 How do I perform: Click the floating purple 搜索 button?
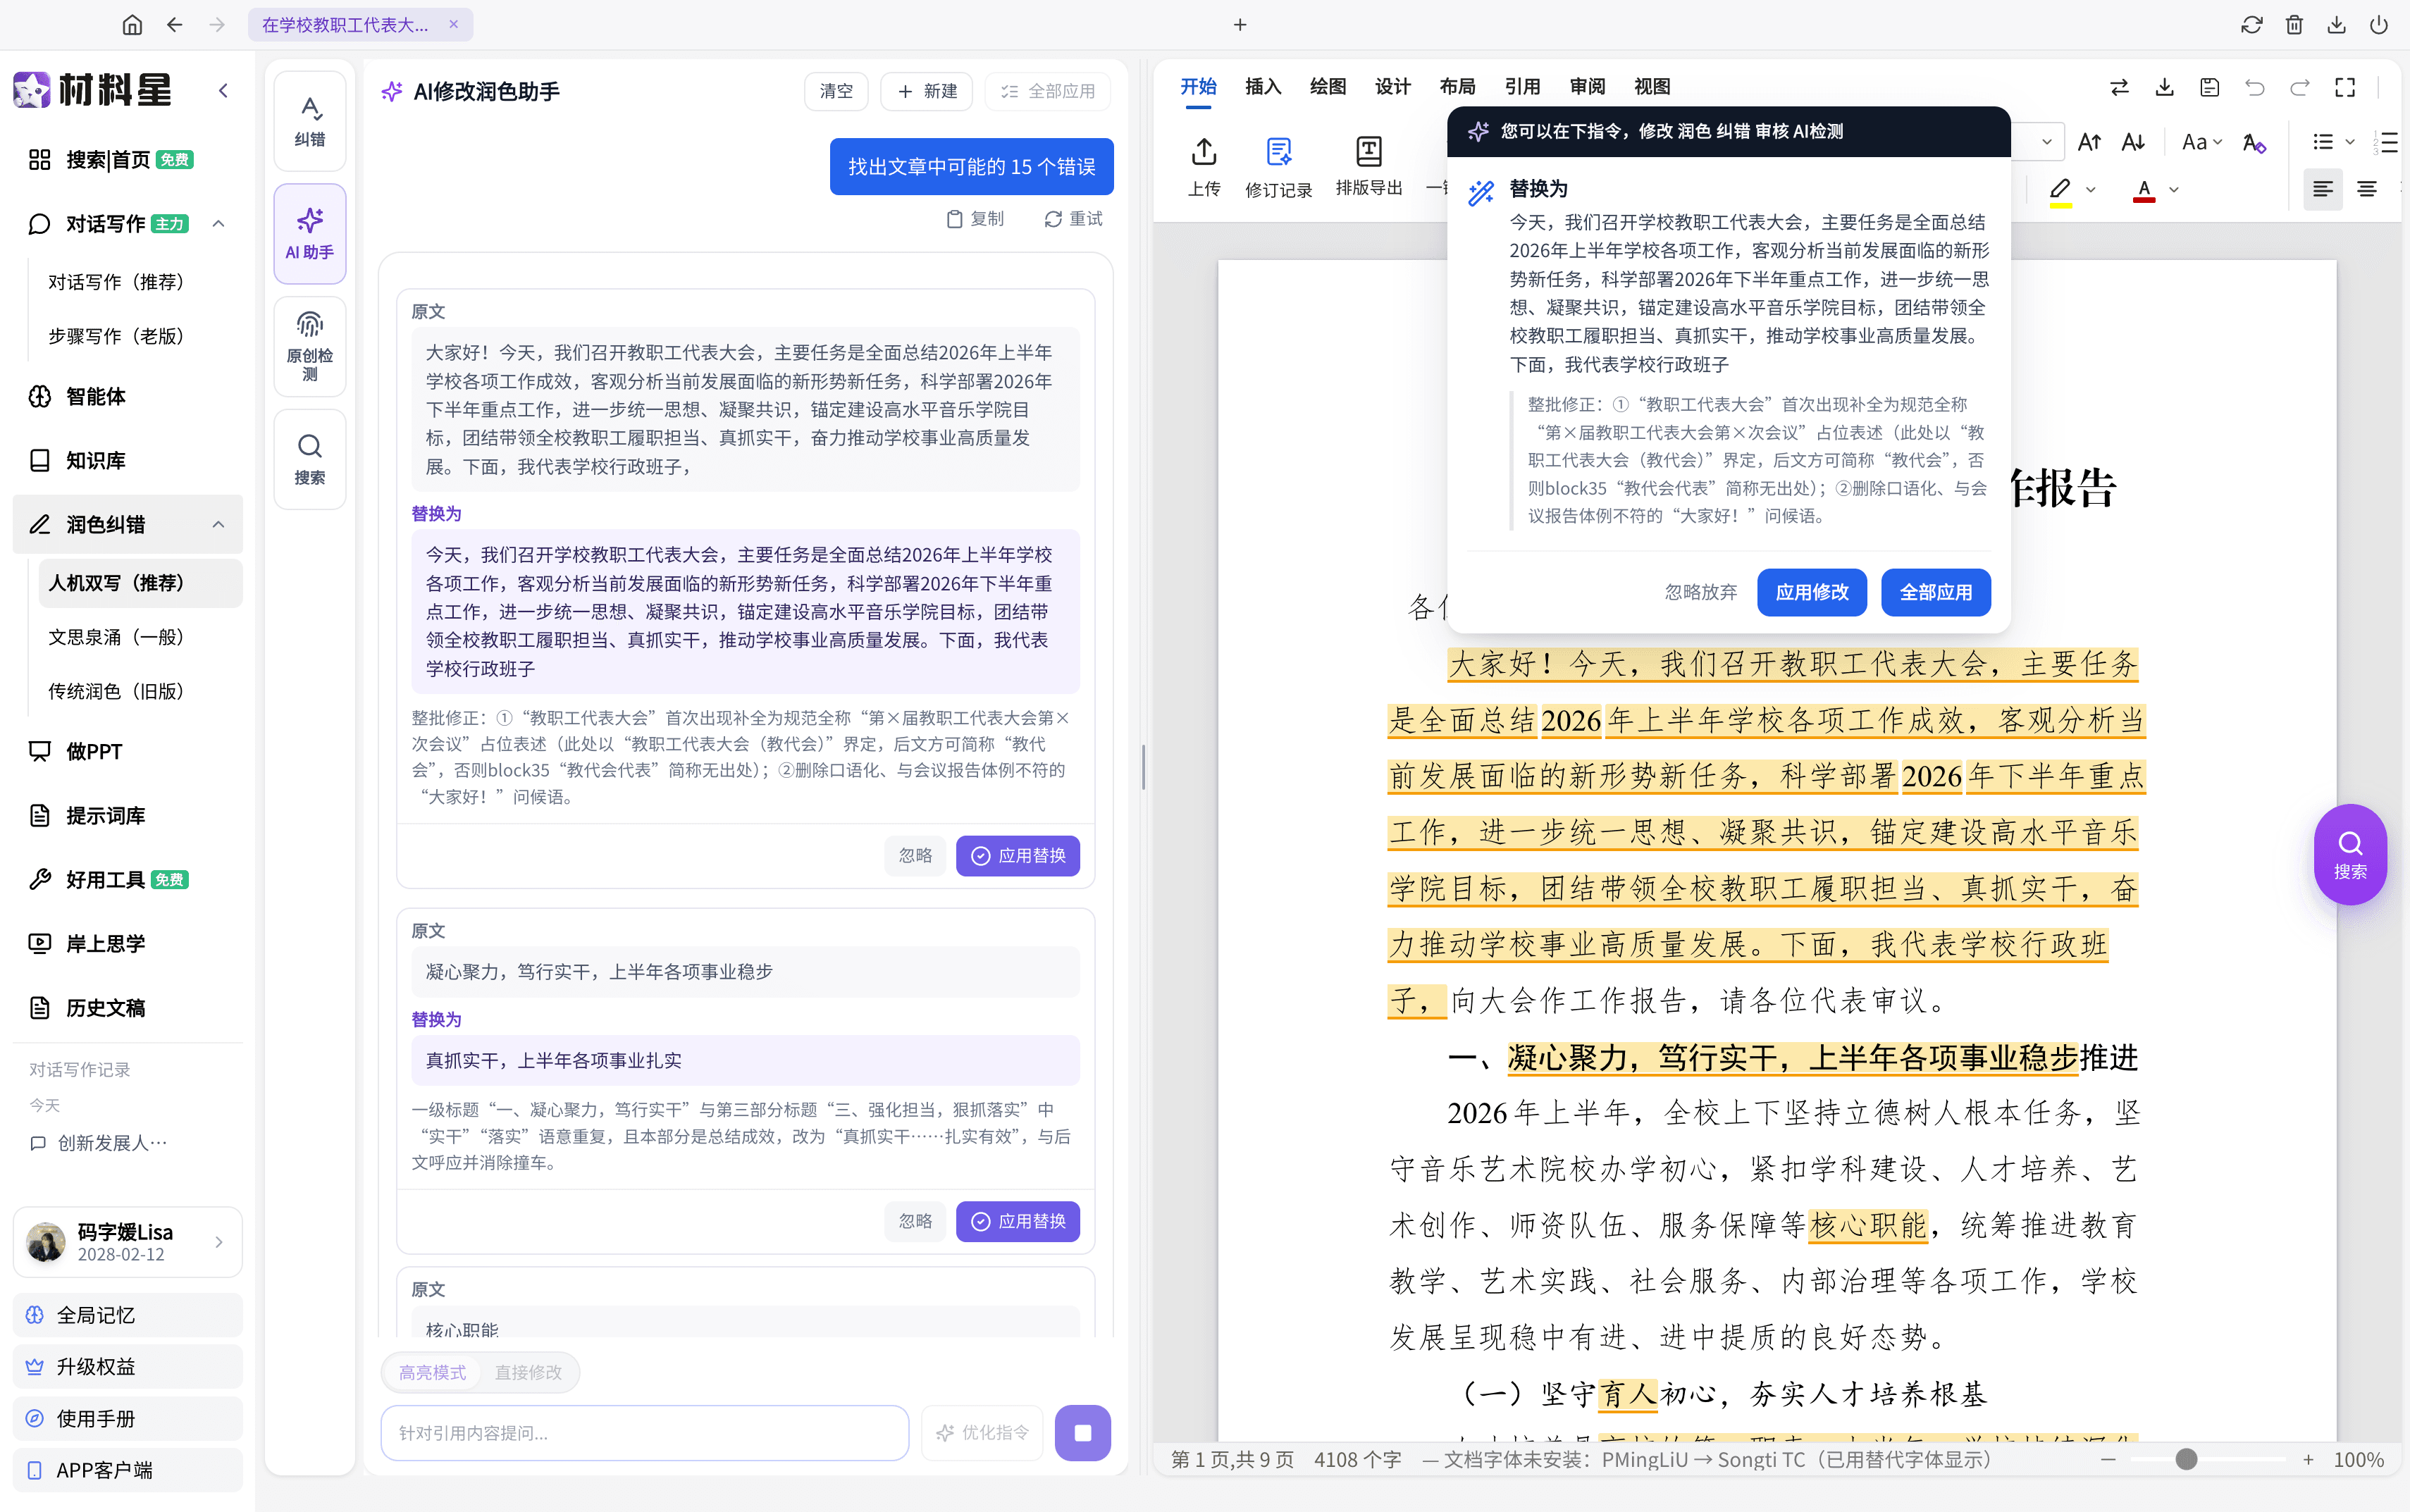coord(2350,854)
